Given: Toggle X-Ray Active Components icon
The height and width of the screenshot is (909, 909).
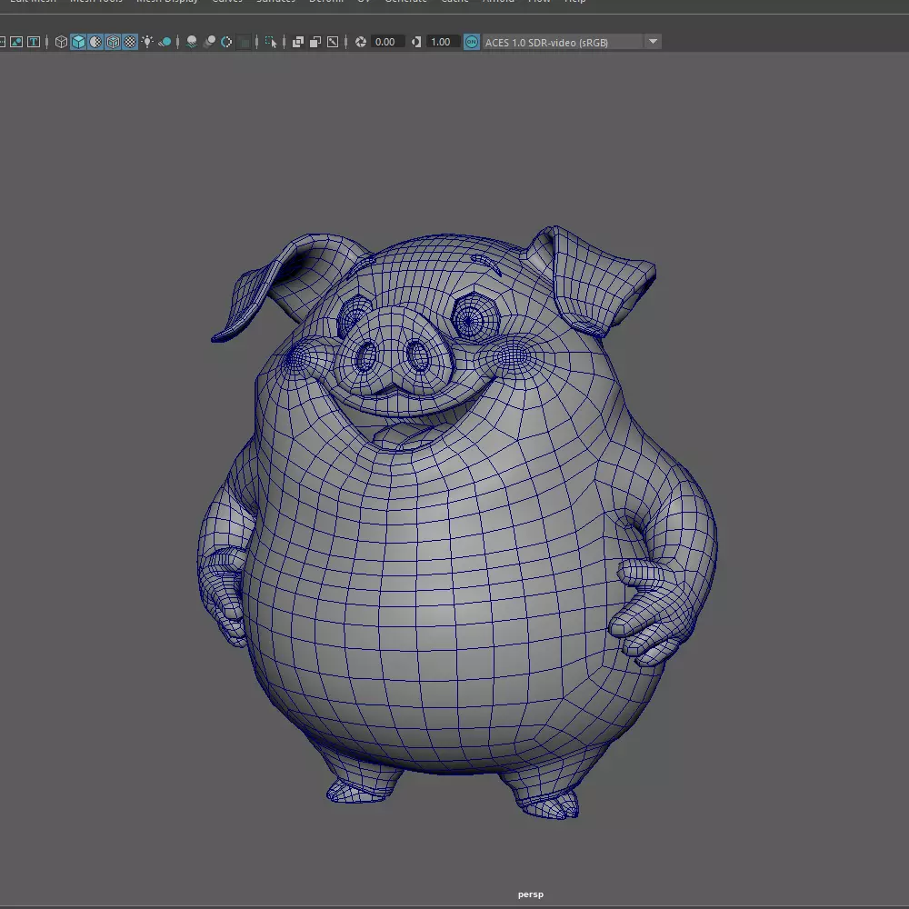Looking at the screenshot, I should (315, 42).
